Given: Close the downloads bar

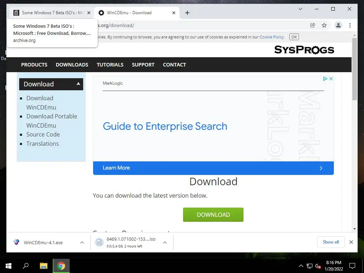Looking at the screenshot, I should click(351, 242).
